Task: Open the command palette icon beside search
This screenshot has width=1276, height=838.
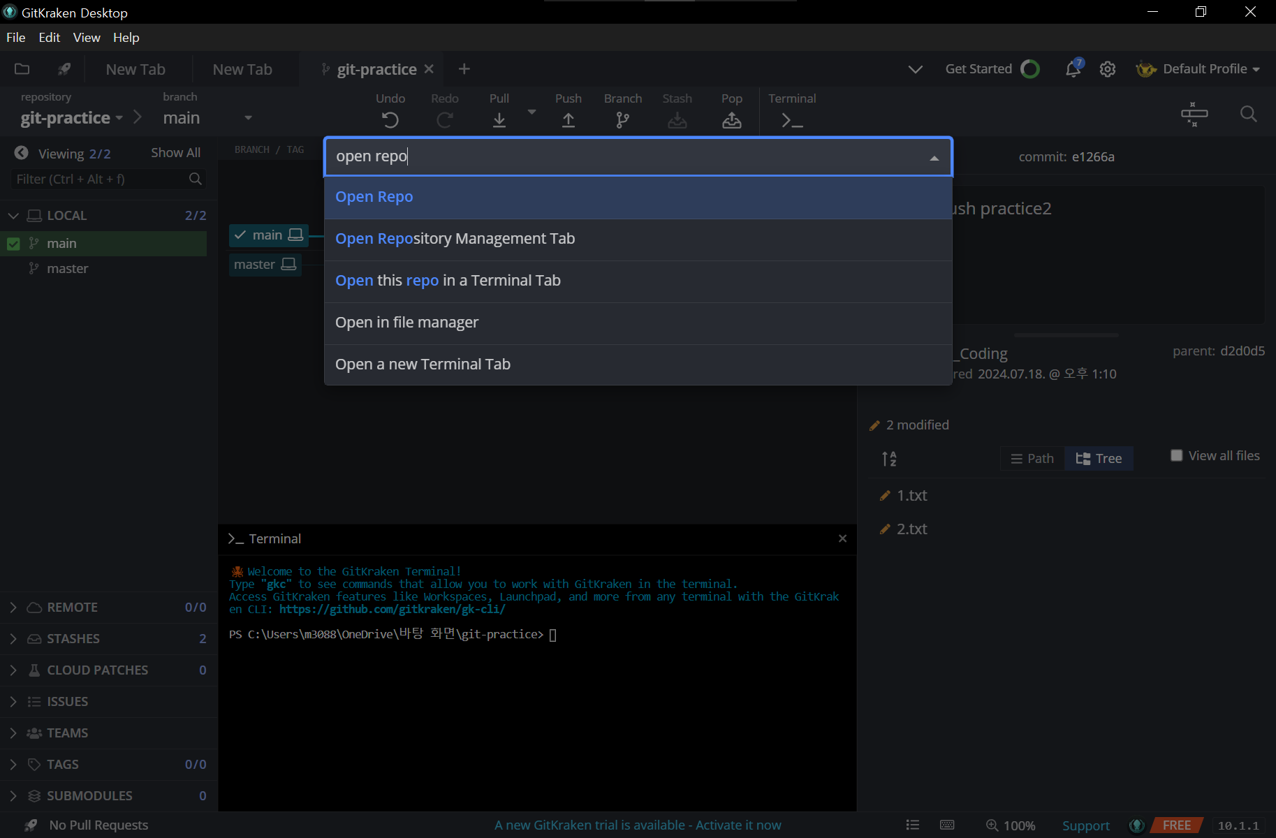Action: coord(1194,114)
